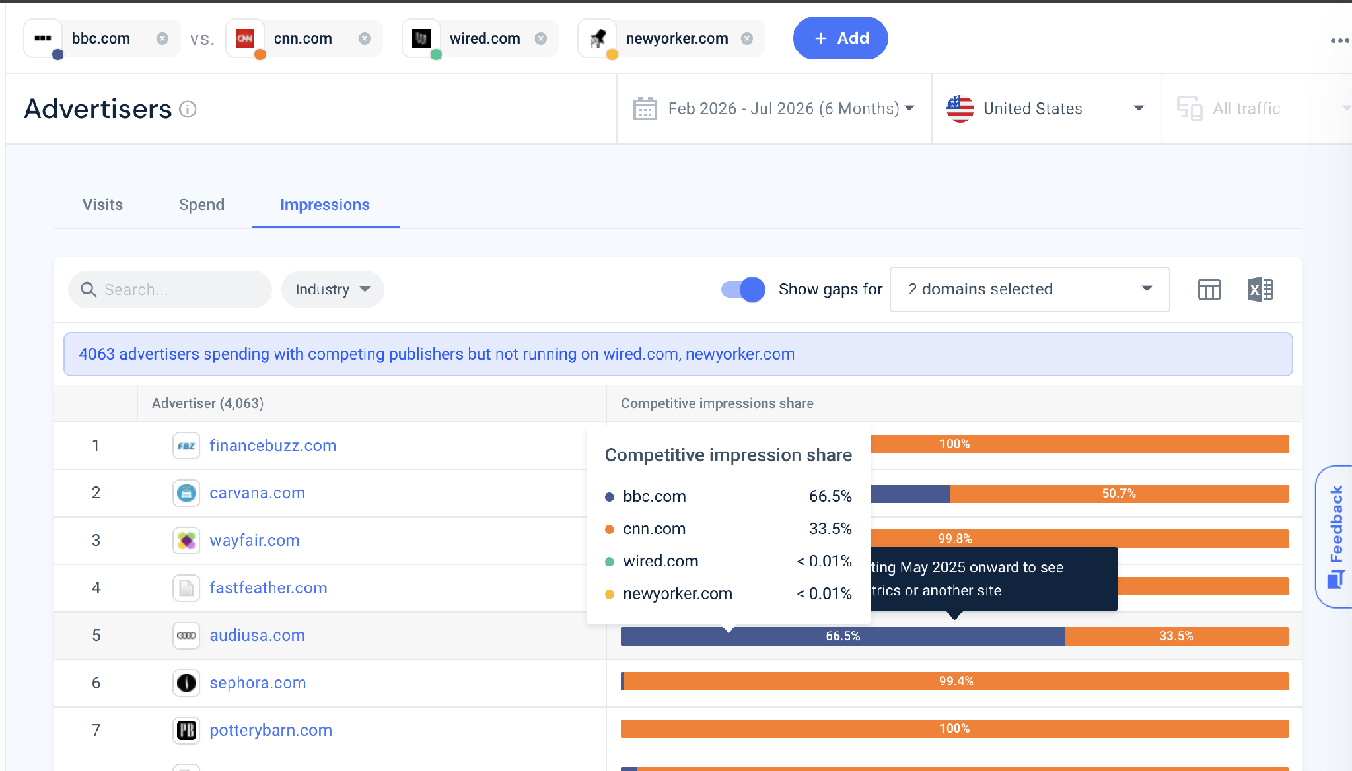
Task: Open the fastfeather.com advertiser link
Action: click(x=268, y=588)
